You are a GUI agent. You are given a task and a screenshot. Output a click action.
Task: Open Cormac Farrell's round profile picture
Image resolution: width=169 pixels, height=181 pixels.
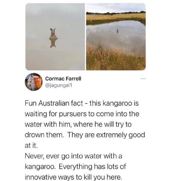point(34,82)
